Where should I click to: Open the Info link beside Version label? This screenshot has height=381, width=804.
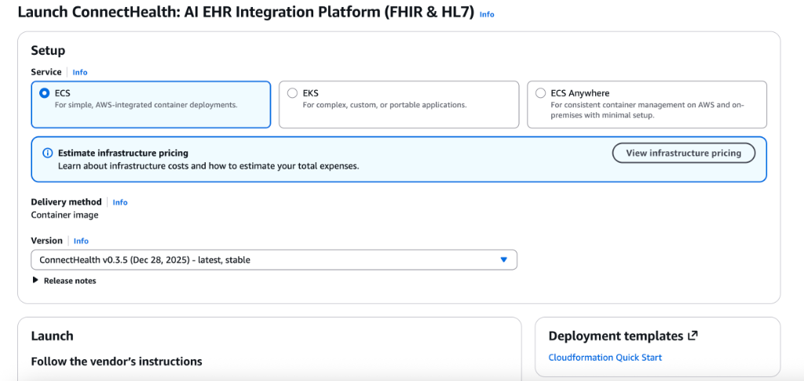click(x=81, y=241)
